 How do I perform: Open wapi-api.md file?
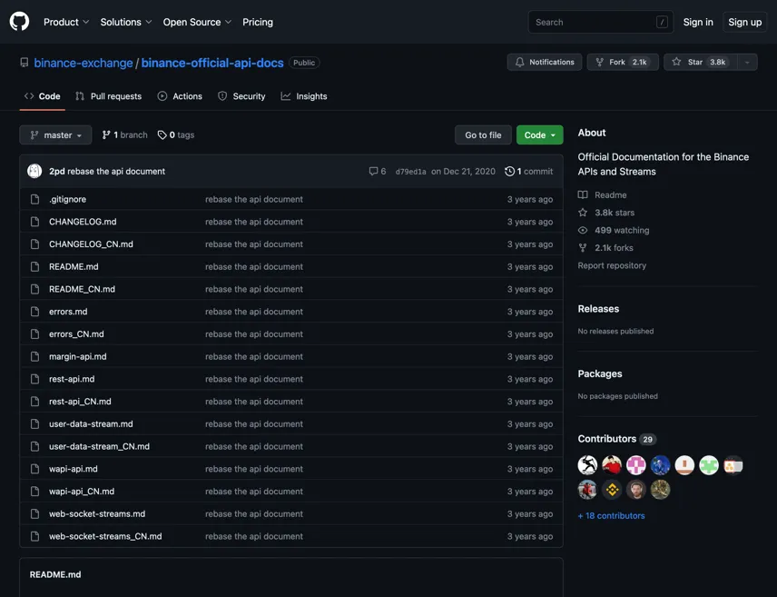74,469
